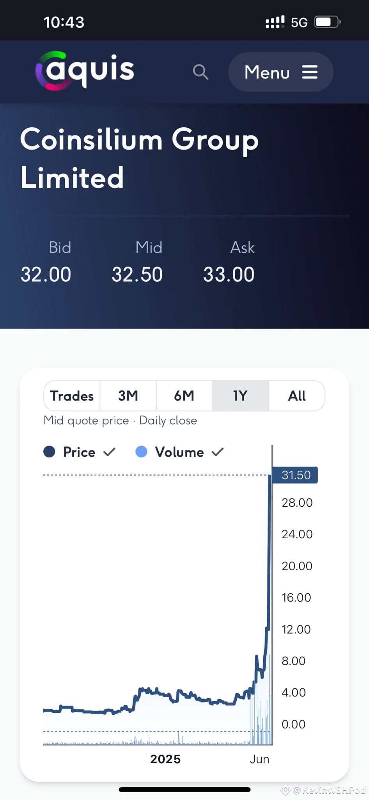This screenshot has width=369, height=800.
Task: Switch chart to Trades tab
Action: [72, 396]
